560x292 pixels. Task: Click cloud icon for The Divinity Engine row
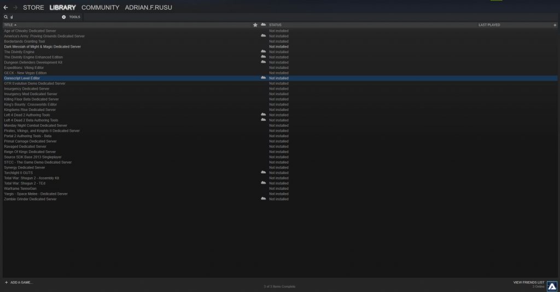pyautogui.click(x=263, y=51)
